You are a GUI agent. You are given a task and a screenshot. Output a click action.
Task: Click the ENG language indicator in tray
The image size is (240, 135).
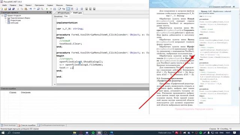coord(222,133)
